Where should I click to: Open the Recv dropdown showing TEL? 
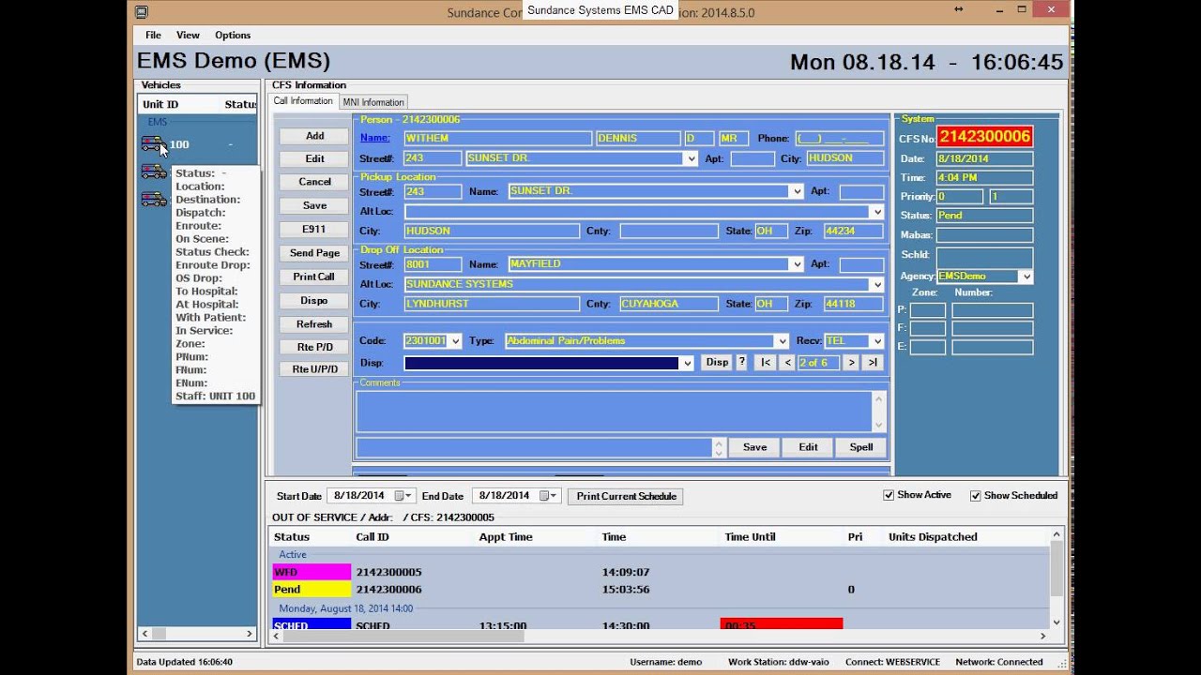pos(876,341)
